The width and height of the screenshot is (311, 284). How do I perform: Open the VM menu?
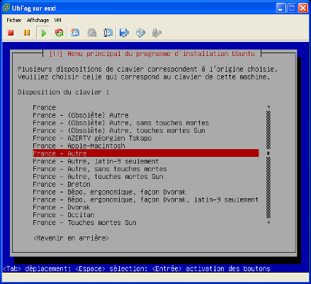click(57, 21)
